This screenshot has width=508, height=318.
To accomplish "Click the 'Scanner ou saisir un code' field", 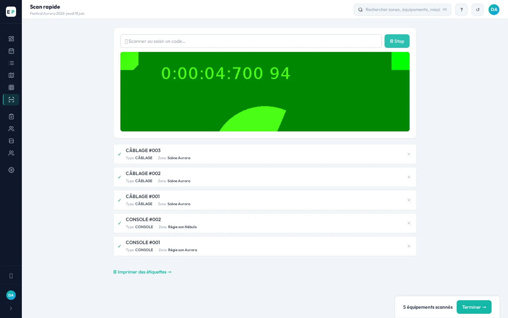I will click(x=251, y=41).
